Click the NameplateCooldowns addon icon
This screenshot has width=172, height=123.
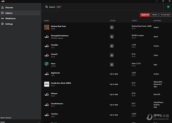[47, 36]
